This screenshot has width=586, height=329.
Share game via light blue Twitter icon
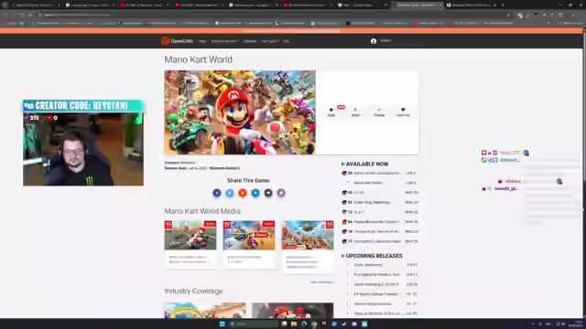coord(230,193)
